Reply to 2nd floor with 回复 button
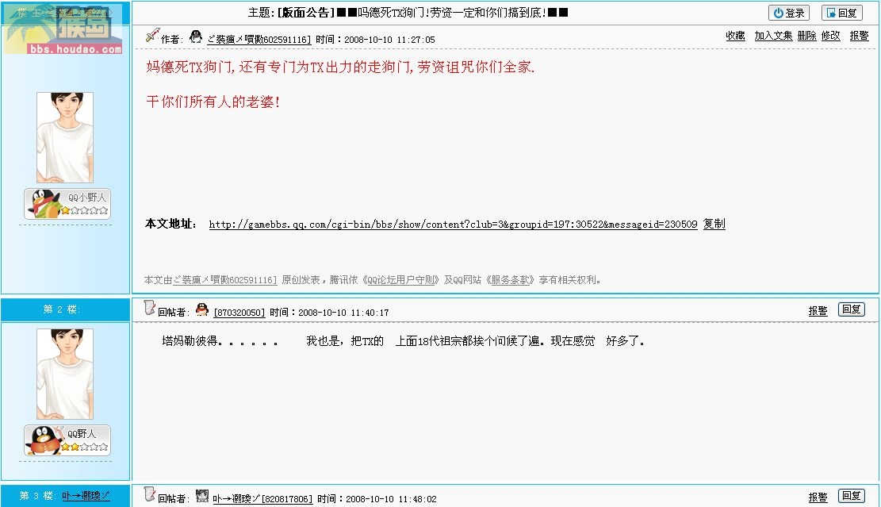881x507 pixels. (851, 309)
